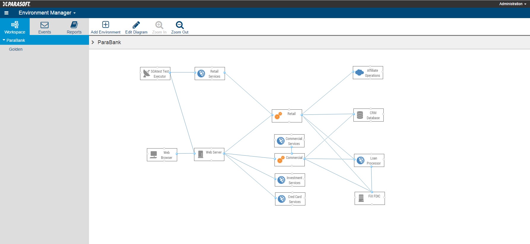Image resolution: width=530 pixels, height=244 pixels.
Task: Click the 'SOAtest Test Executor' node label
Action: (160, 74)
